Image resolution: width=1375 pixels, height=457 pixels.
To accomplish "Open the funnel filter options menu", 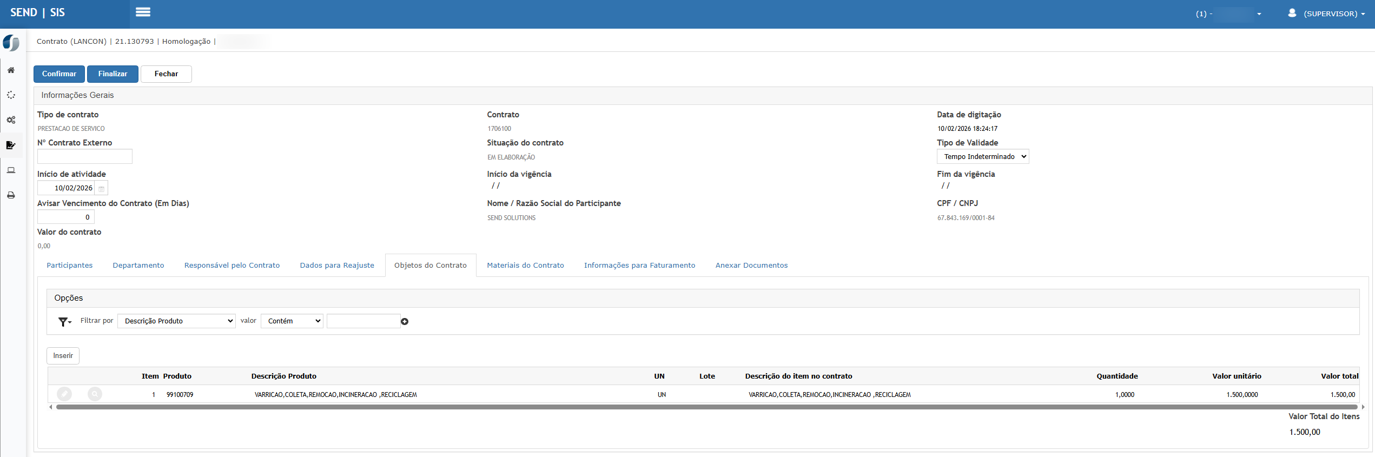I will click(x=64, y=322).
